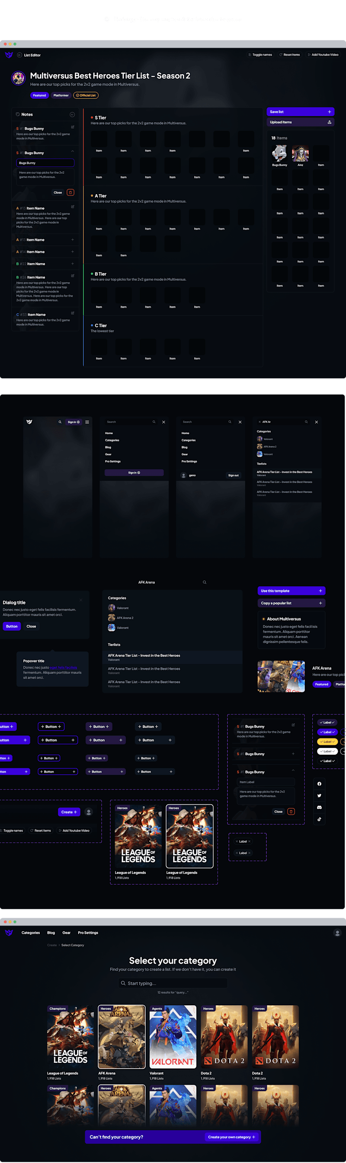Click the Create + button
This screenshot has height=1163, width=346.
tap(69, 812)
